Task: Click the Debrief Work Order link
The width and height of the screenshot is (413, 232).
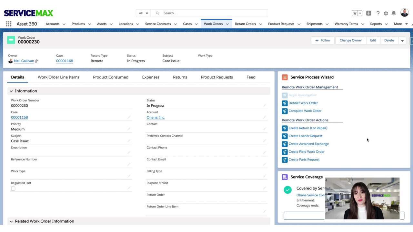Action: [303, 103]
